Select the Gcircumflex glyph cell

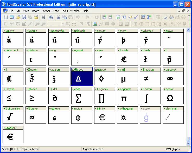[13, 115]
